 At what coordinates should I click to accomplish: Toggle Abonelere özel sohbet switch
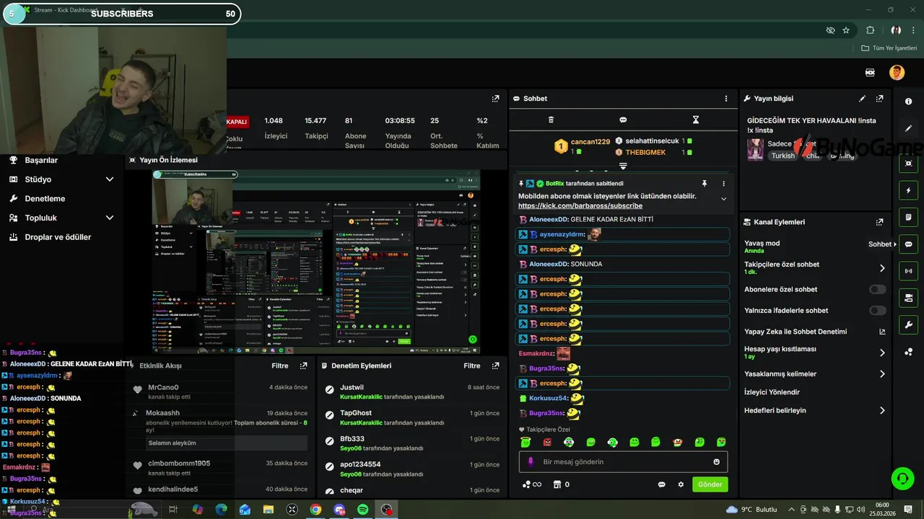(x=877, y=290)
